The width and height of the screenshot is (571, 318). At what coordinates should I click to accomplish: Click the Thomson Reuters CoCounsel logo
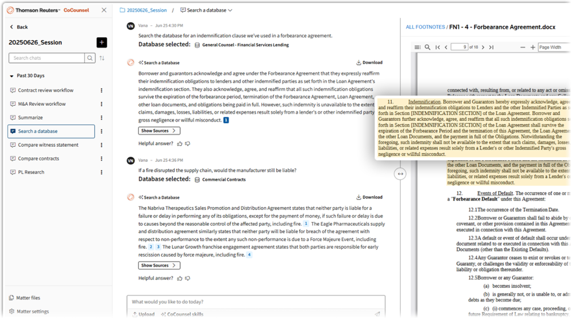tap(48, 10)
